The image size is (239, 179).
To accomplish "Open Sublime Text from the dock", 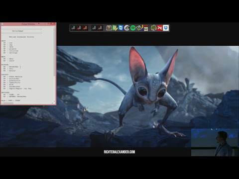I will point(109,28).
